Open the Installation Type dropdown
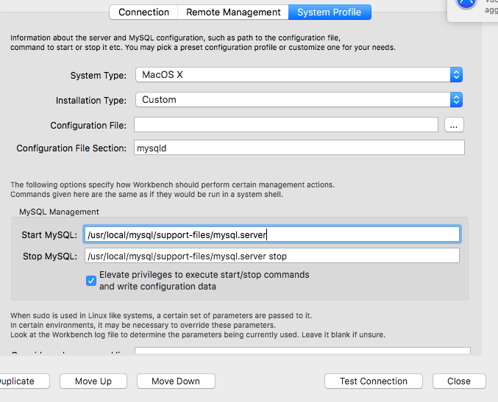 pyautogui.click(x=299, y=100)
